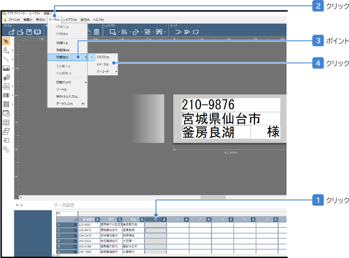The width and height of the screenshot is (349, 258).
Task: Click column D header in data table
Action: (x=155, y=218)
